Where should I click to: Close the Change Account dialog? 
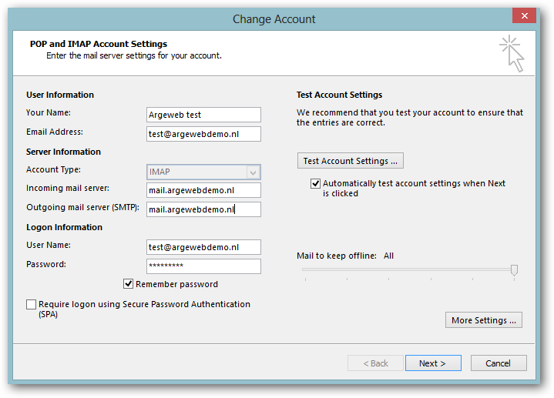coord(524,16)
